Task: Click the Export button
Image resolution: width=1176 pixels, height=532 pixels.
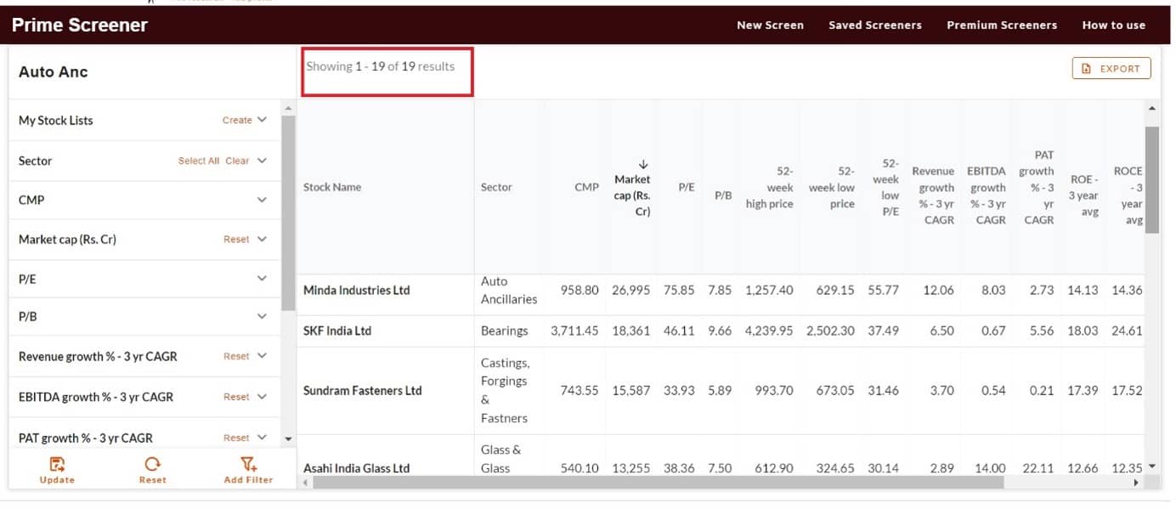Action: pos(1111,69)
